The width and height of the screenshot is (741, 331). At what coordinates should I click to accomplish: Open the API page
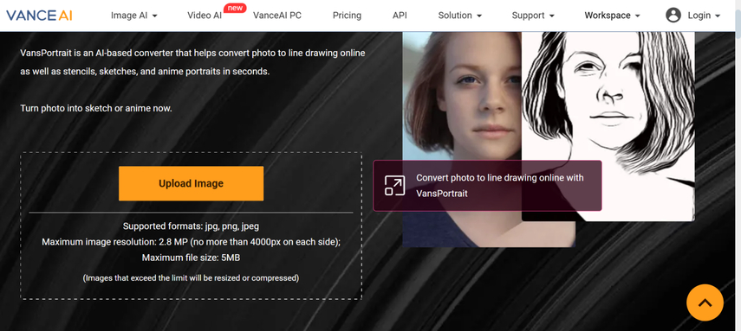400,16
